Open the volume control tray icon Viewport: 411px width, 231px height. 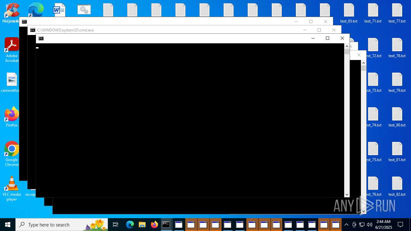click(x=370, y=225)
